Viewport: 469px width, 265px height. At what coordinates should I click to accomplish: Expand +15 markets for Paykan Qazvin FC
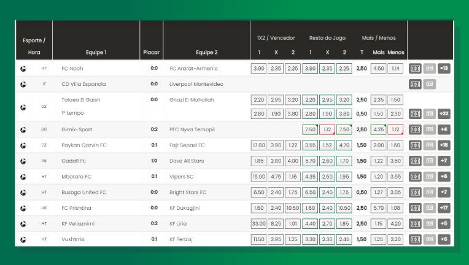point(444,145)
